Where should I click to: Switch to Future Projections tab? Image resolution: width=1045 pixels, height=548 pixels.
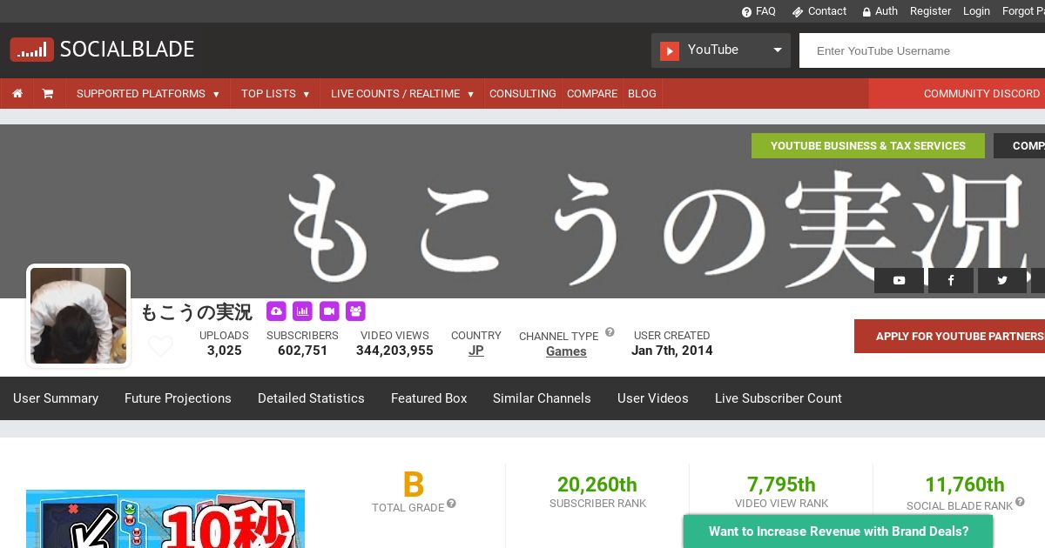coord(178,398)
